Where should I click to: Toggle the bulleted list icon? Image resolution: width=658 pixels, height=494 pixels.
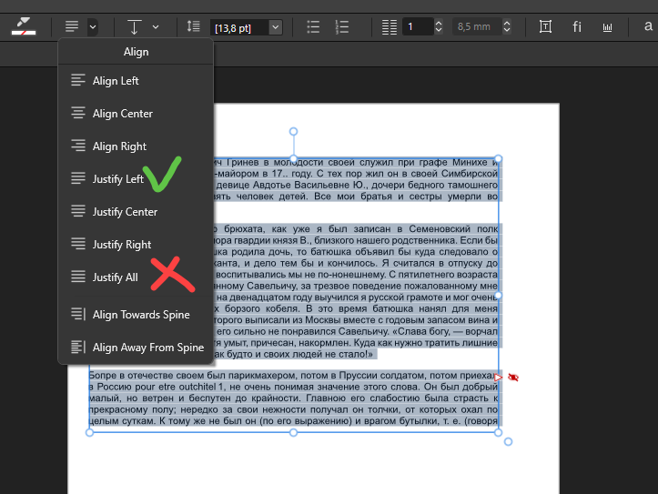click(x=313, y=27)
